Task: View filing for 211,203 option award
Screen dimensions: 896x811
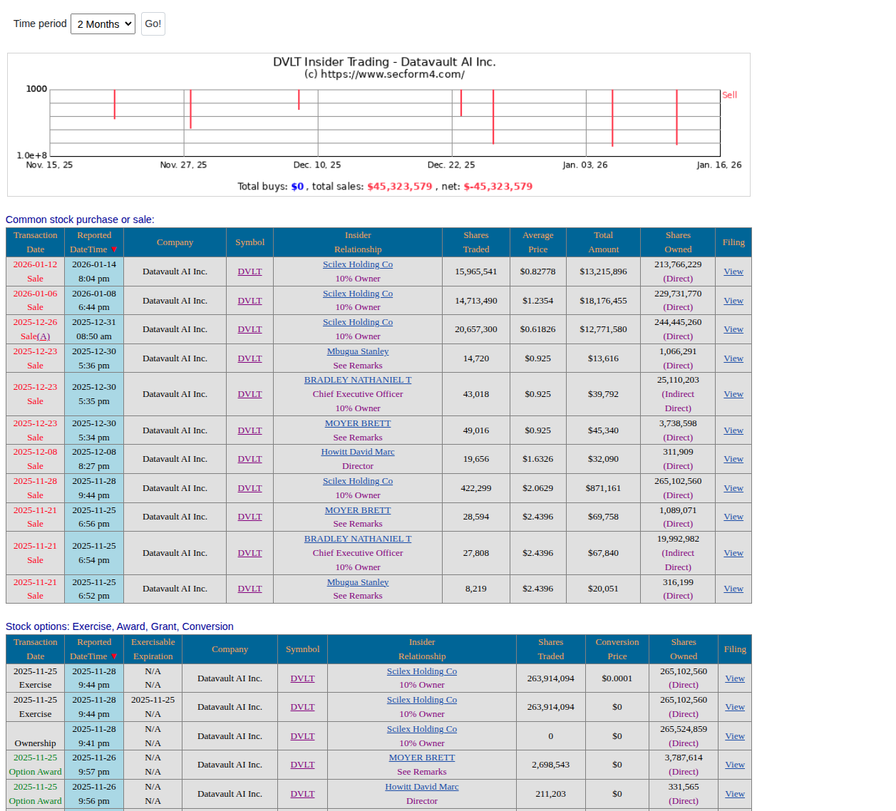Action: 735,794
